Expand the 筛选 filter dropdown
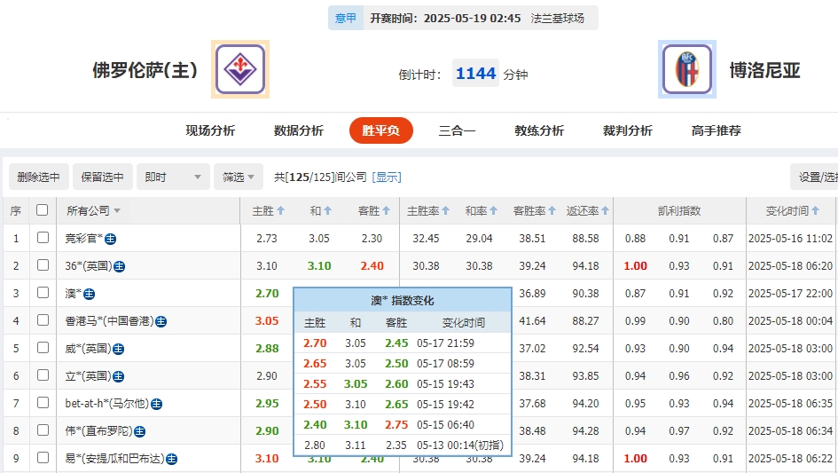 (x=239, y=177)
